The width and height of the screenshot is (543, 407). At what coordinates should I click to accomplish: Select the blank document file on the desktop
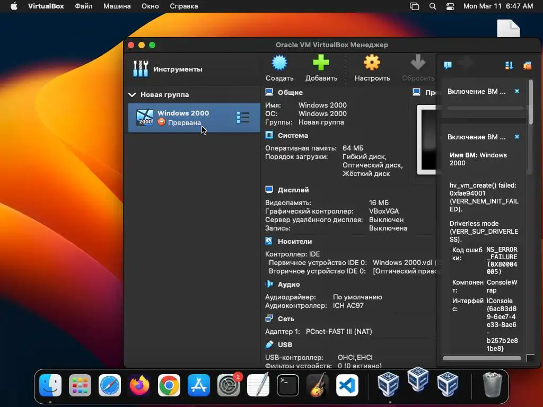(x=509, y=29)
